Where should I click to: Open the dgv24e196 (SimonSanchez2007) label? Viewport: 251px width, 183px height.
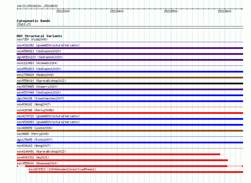click(41, 98)
